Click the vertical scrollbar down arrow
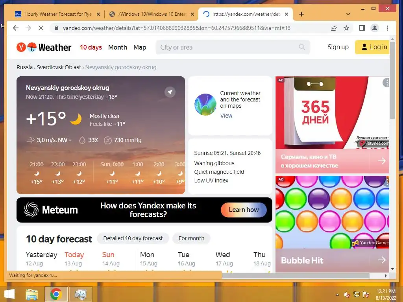The width and height of the screenshot is (403, 302). [392, 269]
